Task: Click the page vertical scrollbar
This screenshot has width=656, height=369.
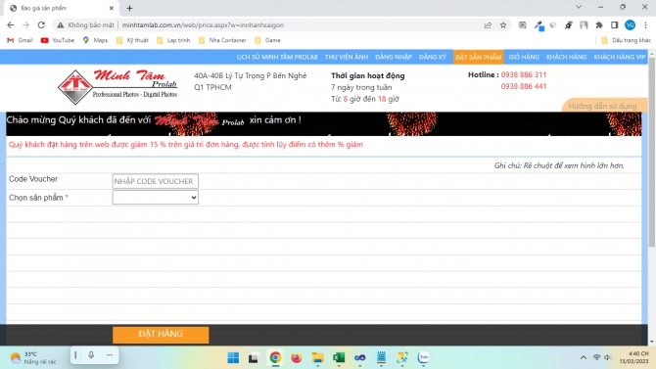Action: 652,153
